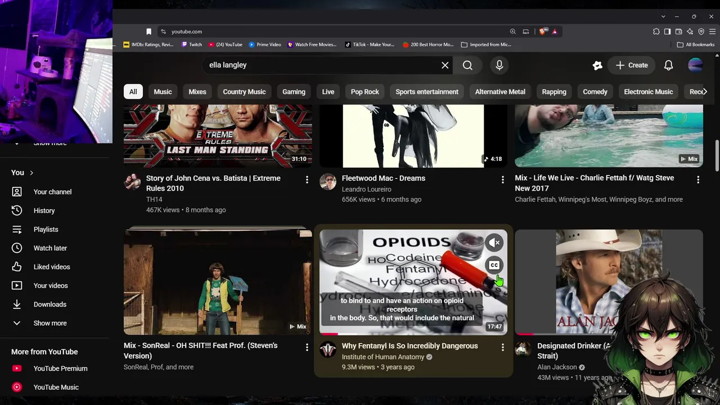Open options for Life We Live mix
This screenshot has width=720, height=405.
[x=698, y=179]
